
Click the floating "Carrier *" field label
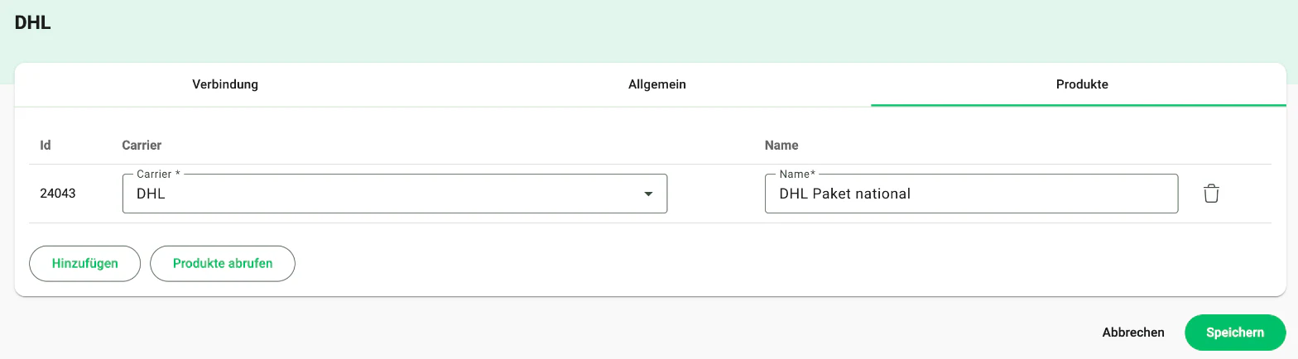click(158, 175)
